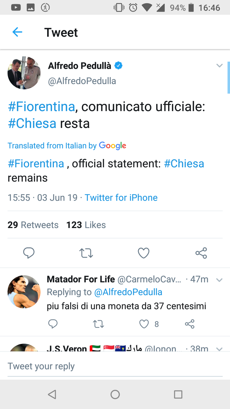Share Matador For Life's reply
This screenshot has height=409, width=230.
(x=190, y=324)
